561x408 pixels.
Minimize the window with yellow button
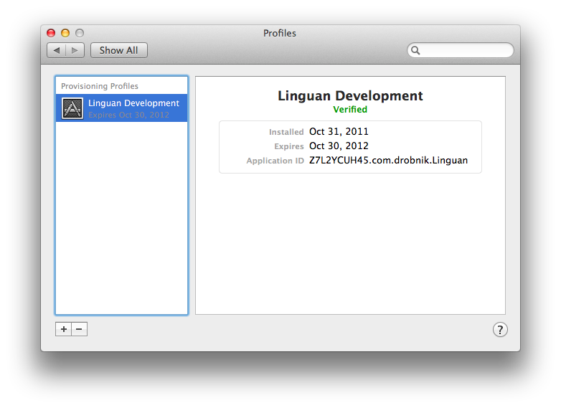65,33
